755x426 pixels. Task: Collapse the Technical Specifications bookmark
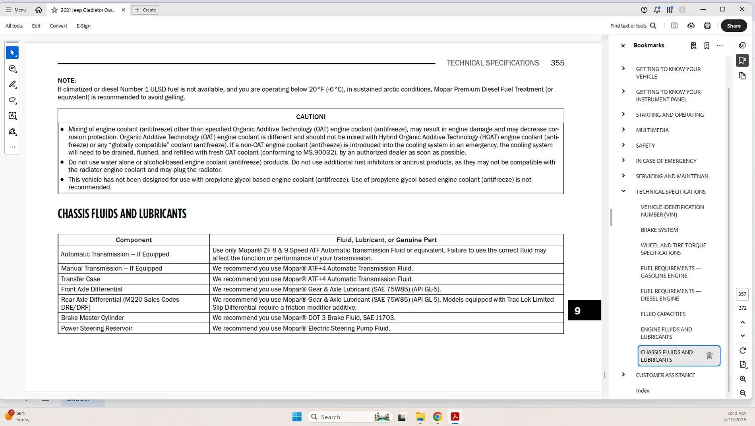(x=623, y=191)
